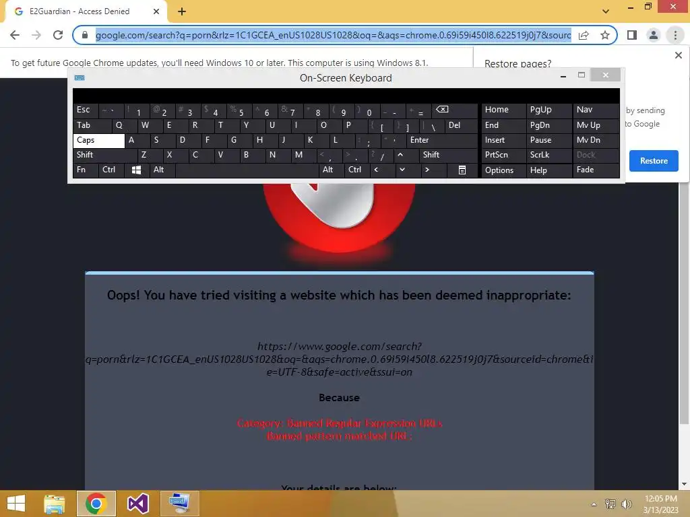Reload the blocked page
The image size is (690, 517).
coord(58,35)
